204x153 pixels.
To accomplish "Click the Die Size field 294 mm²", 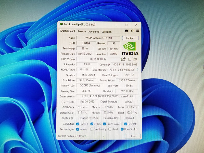I will click(x=114, y=49).
